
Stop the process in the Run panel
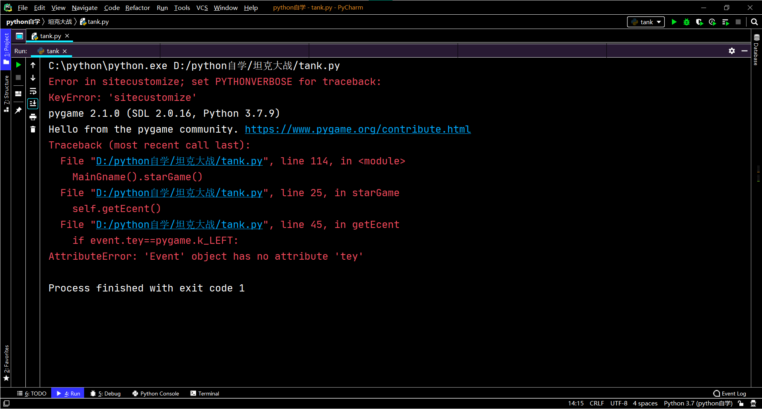pyautogui.click(x=18, y=77)
